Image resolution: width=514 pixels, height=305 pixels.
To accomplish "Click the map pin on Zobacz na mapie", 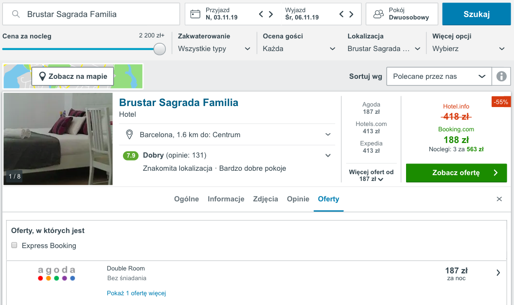I will pos(43,76).
